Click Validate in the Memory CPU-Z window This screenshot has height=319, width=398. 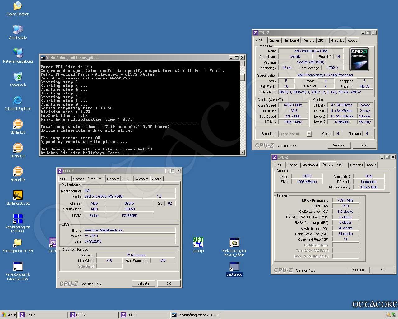[358, 270]
